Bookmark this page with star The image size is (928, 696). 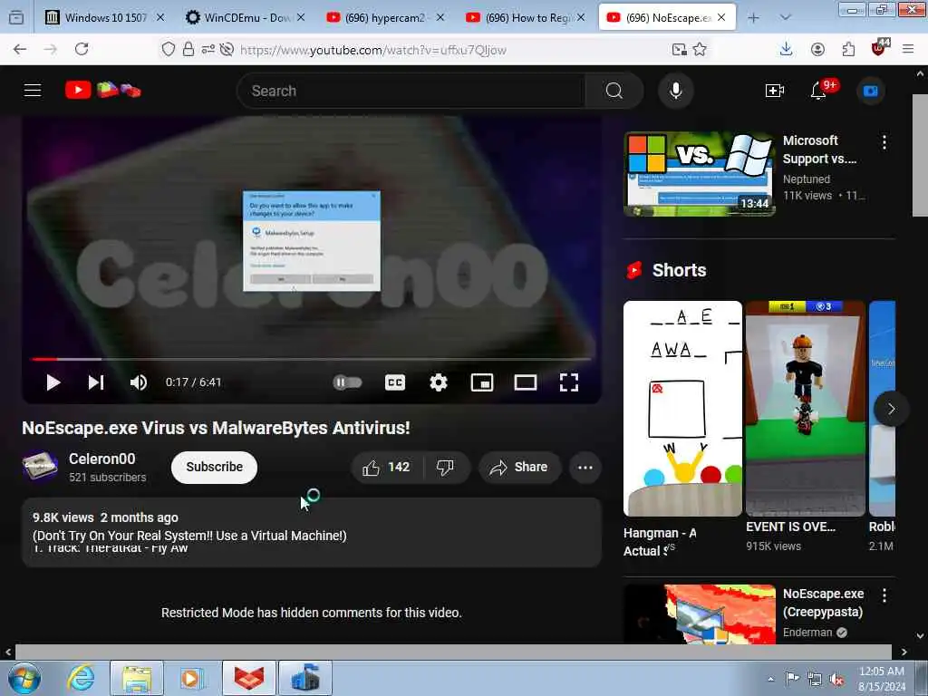pyautogui.click(x=700, y=49)
